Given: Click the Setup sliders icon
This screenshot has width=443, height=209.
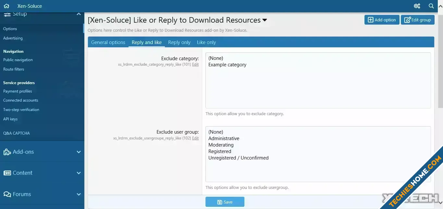Looking at the screenshot, I should pyautogui.click(x=7, y=14).
